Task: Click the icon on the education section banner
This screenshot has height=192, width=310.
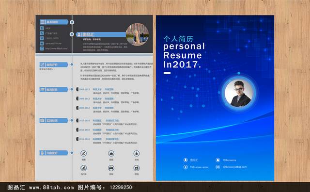Action: 42,90
